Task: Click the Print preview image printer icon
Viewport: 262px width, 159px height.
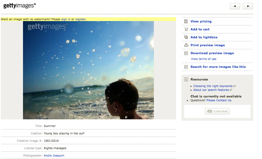Action: point(186,45)
